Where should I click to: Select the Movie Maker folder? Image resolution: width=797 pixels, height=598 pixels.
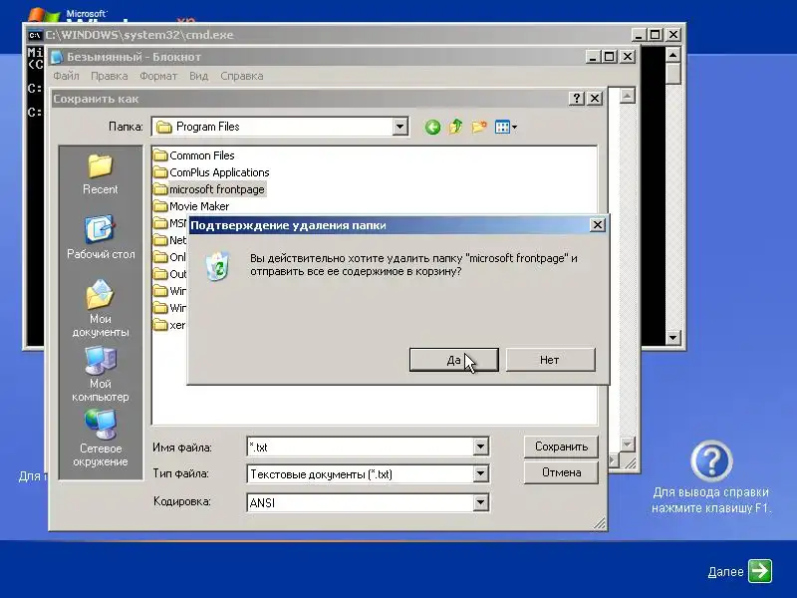click(191, 206)
